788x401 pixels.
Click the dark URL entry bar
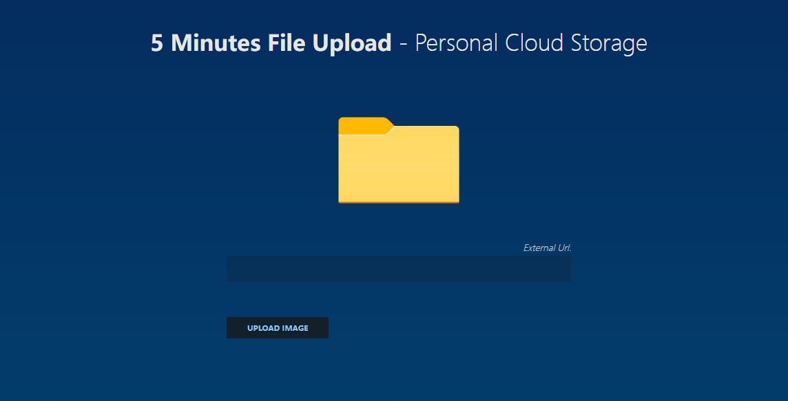tap(398, 269)
